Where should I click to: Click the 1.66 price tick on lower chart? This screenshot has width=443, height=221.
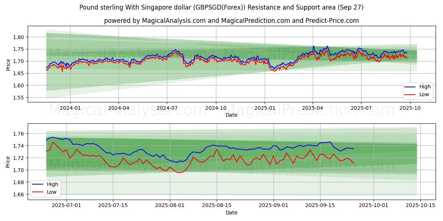(x=18, y=194)
